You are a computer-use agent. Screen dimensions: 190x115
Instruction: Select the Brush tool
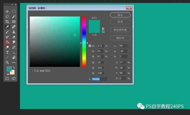(7, 32)
